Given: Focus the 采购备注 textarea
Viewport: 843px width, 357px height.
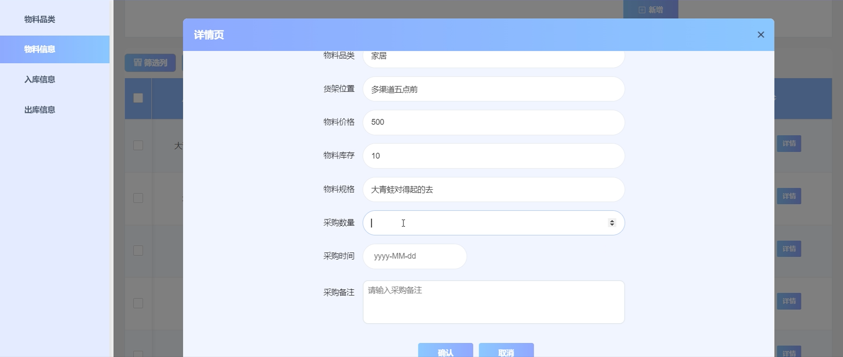Looking at the screenshot, I should point(493,302).
